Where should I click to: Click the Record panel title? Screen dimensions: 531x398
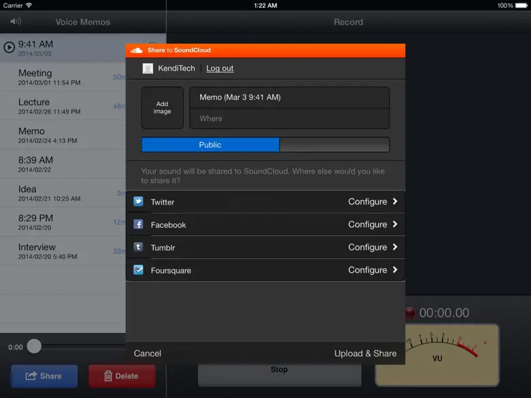click(348, 22)
